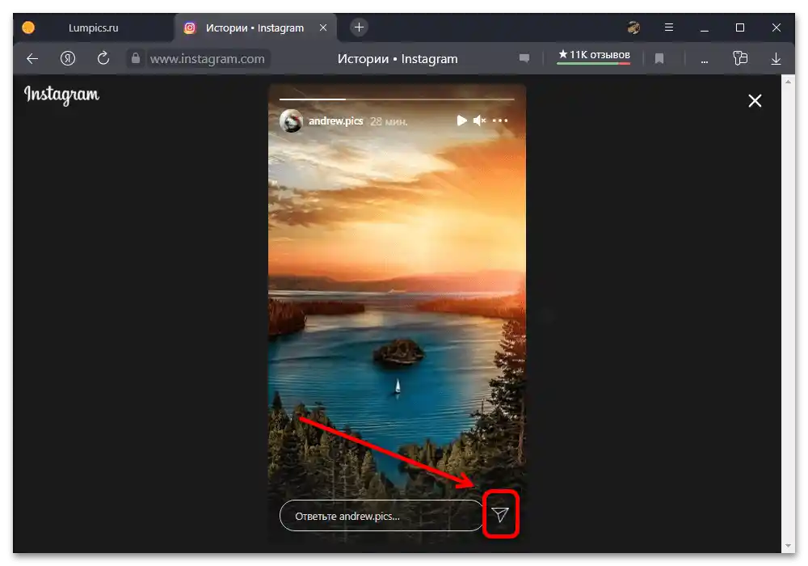Bookmark this page
Screen dimensions: 808x566
pos(659,59)
